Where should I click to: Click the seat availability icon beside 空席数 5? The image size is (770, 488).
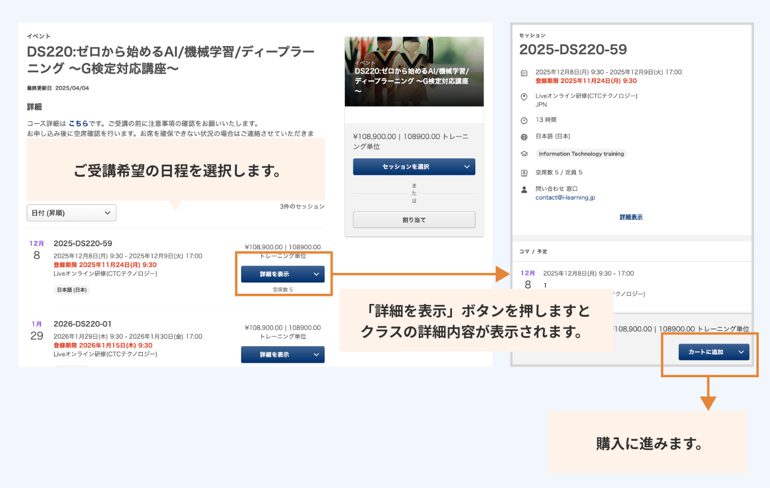coord(524,173)
